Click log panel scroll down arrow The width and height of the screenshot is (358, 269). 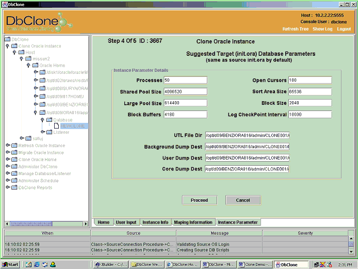coord(351,251)
